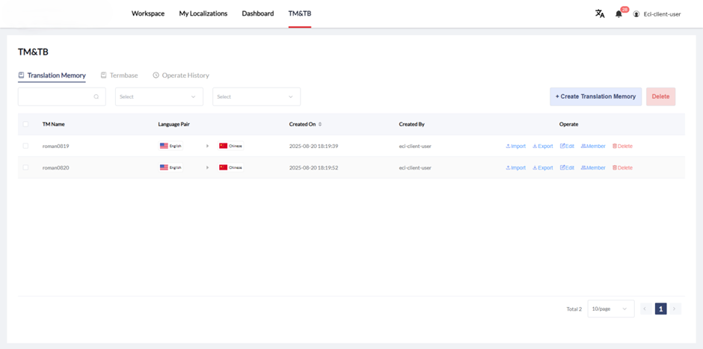Click the search magnifier icon in search box
Viewport: 703px width, 349px height.
96,96
